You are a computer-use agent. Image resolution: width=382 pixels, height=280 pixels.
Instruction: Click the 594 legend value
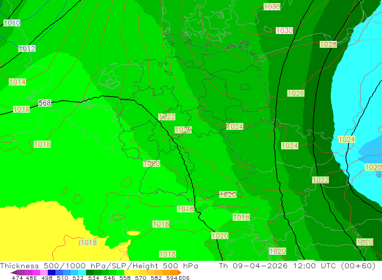pyautogui.click(x=172, y=278)
